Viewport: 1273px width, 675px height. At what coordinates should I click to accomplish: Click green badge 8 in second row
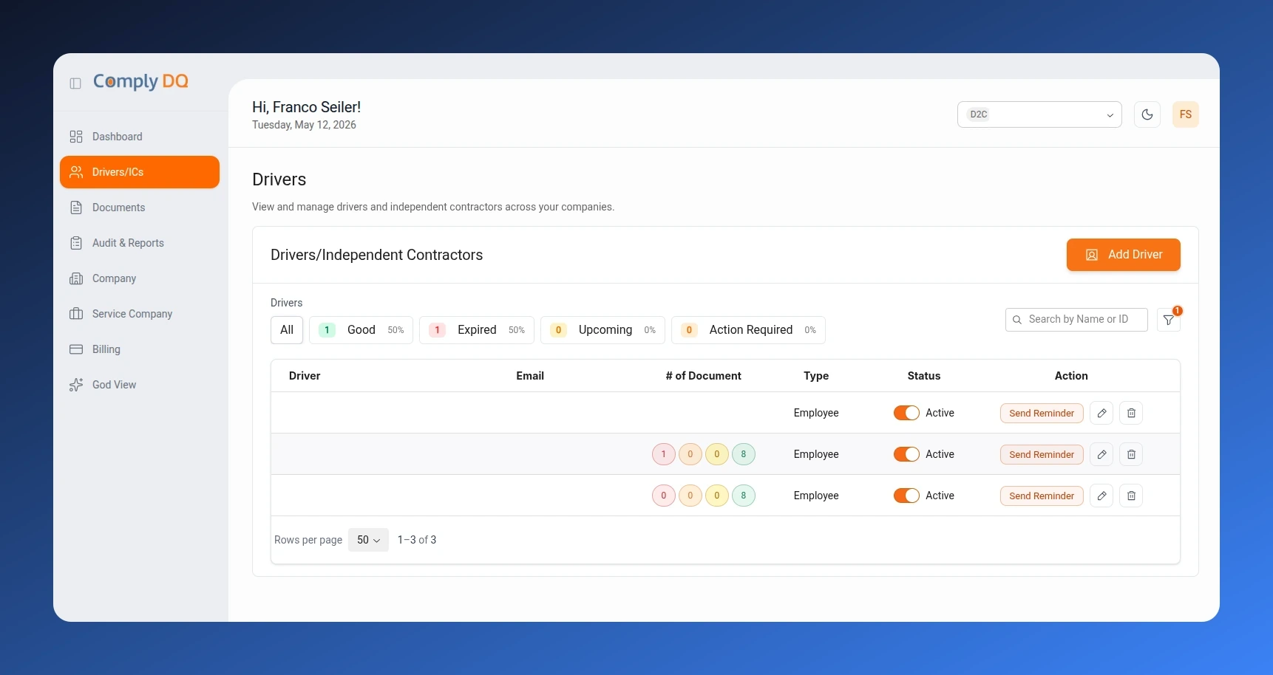click(x=744, y=454)
